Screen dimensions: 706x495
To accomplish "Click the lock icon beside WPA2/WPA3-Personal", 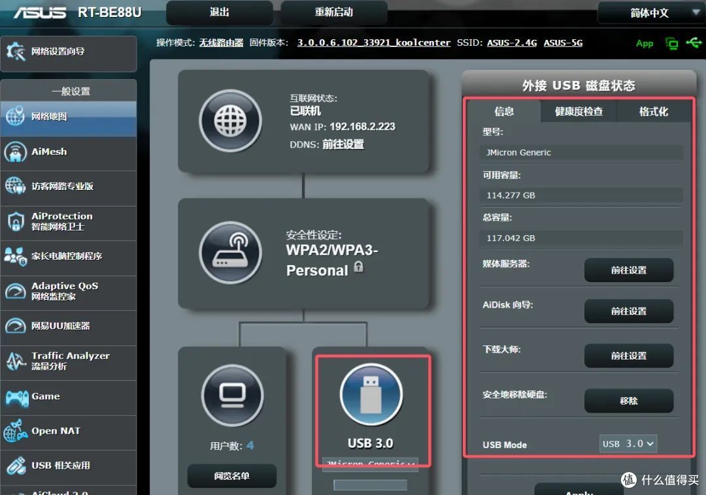I will 358,266.
